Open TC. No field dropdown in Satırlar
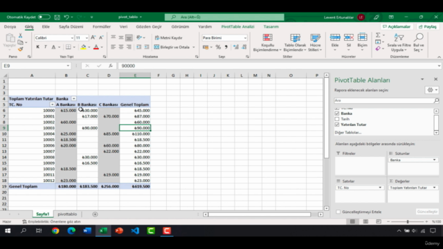The height and width of the screenshot is (249, 443). (380, 187)
